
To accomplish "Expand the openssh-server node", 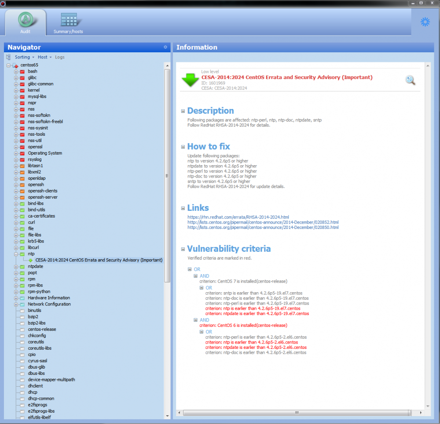I will [x=16, y=198].
